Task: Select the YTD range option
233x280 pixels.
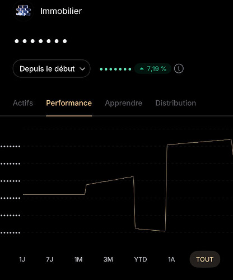Action: click(x=141, y=259)
